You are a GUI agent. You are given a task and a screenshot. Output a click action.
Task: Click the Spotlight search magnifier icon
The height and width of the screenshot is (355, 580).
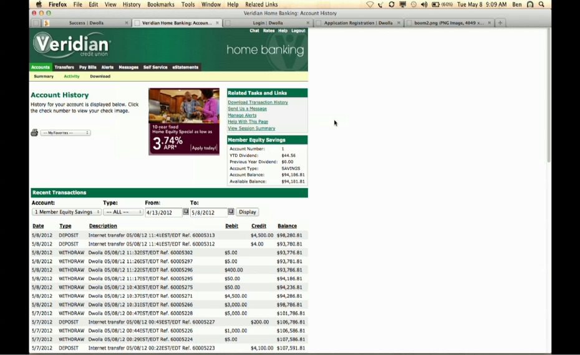pyautogui.click(x=541, y=4)
